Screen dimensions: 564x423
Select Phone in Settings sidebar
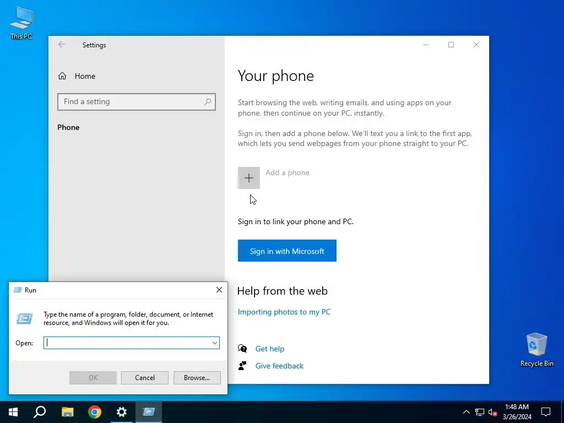68,127
